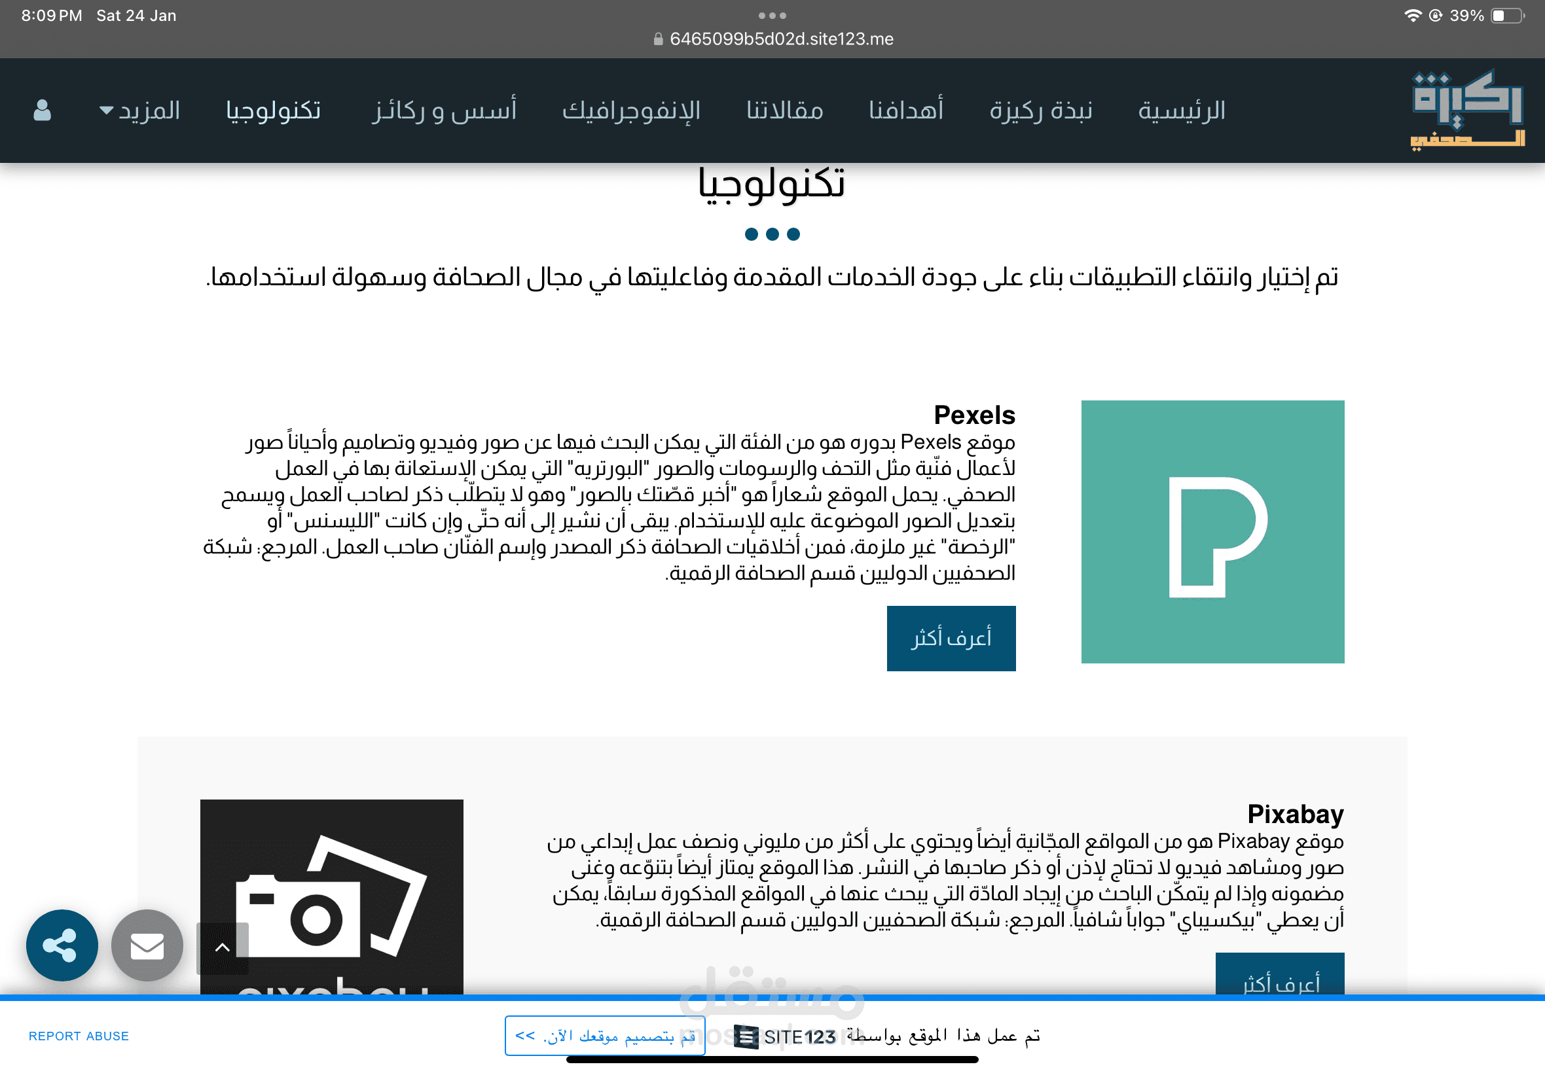Open the نبذة ركيزة nav item

pos(1040,111)
